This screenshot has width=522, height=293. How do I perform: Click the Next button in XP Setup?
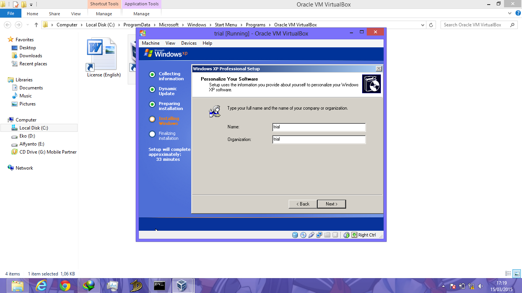pyautogui.click(x=332, y=204)
